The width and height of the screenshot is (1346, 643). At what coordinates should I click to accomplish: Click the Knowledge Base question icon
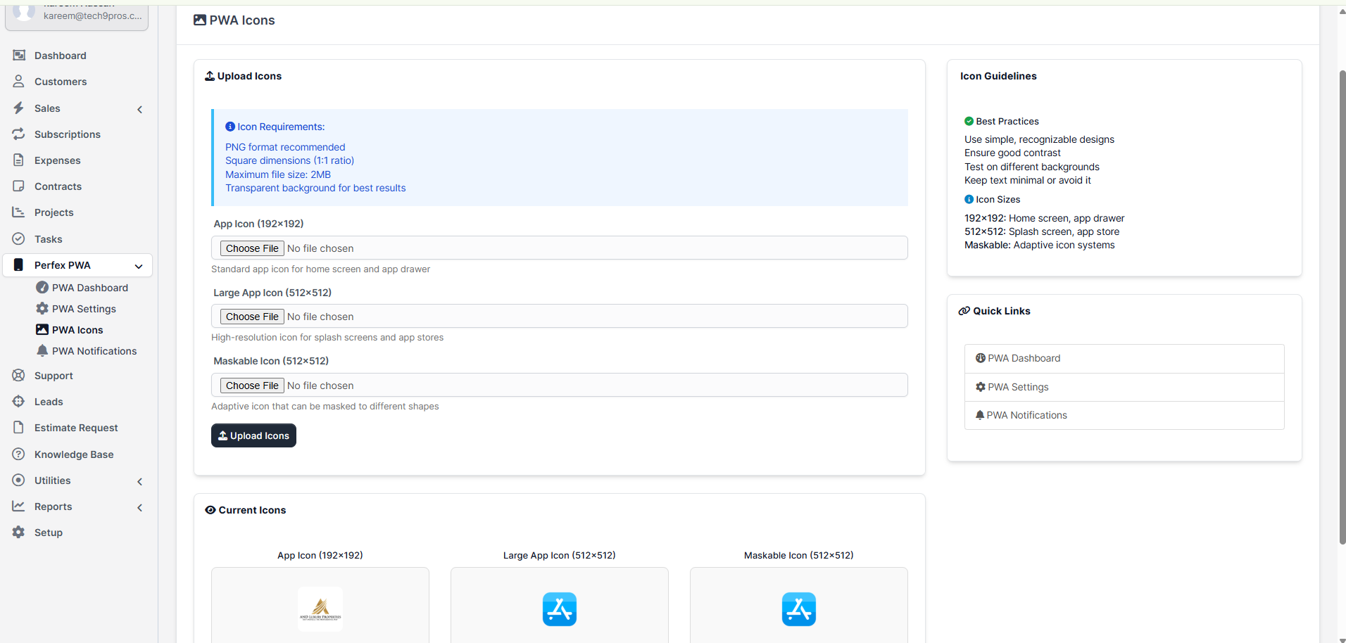click(19, 454)
